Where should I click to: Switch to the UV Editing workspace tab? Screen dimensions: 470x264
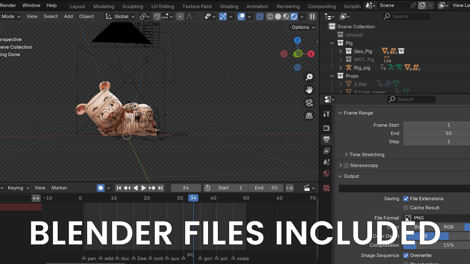[x=163, y=6]
